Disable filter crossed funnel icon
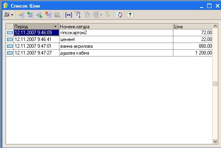The image size is (221, 148). 108,15
